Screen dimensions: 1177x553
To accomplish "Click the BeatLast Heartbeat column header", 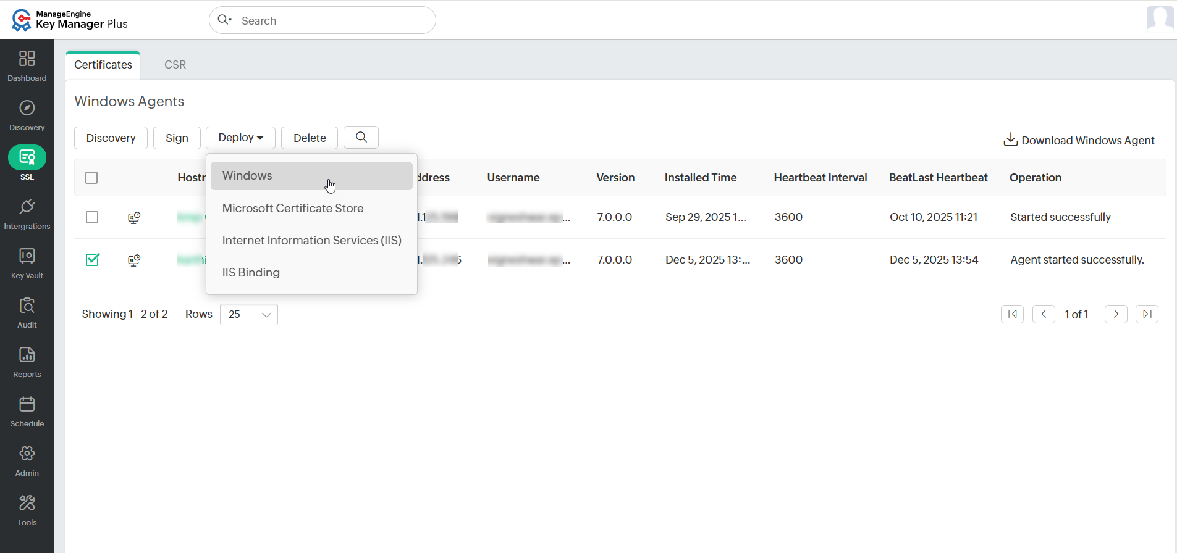I will [x=939, y=178].
